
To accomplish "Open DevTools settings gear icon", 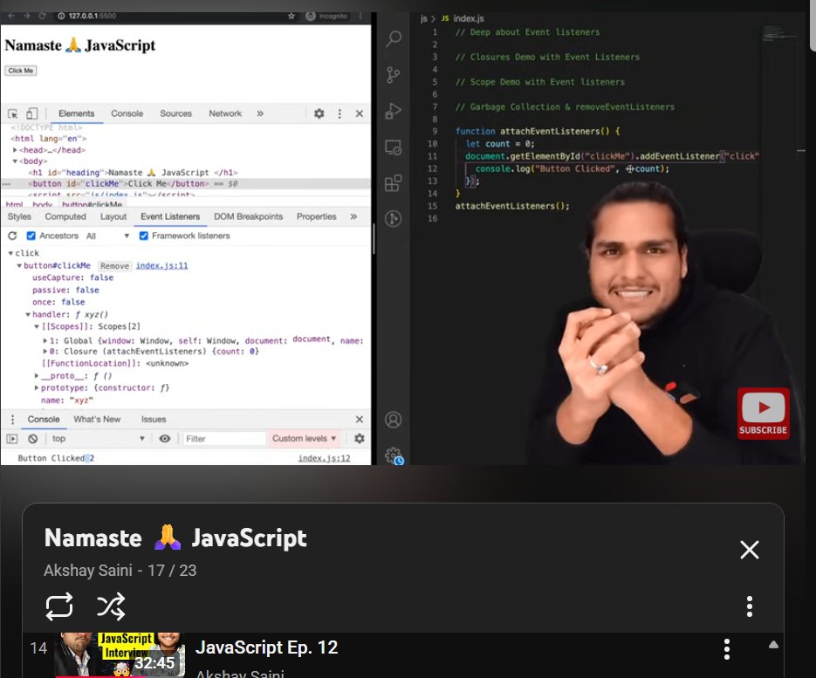I will point(319,113).
